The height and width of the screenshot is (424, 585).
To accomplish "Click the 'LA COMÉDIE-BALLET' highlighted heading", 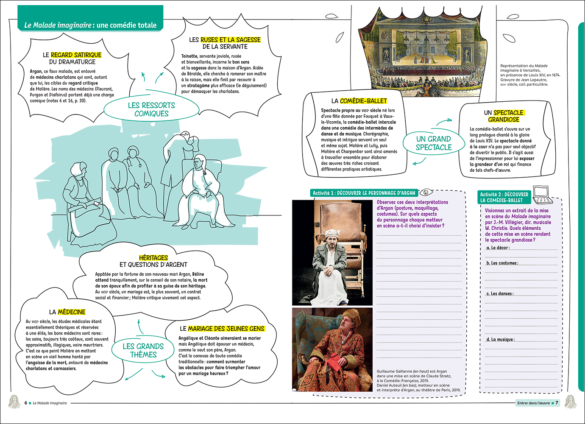I will pos(359,101).
